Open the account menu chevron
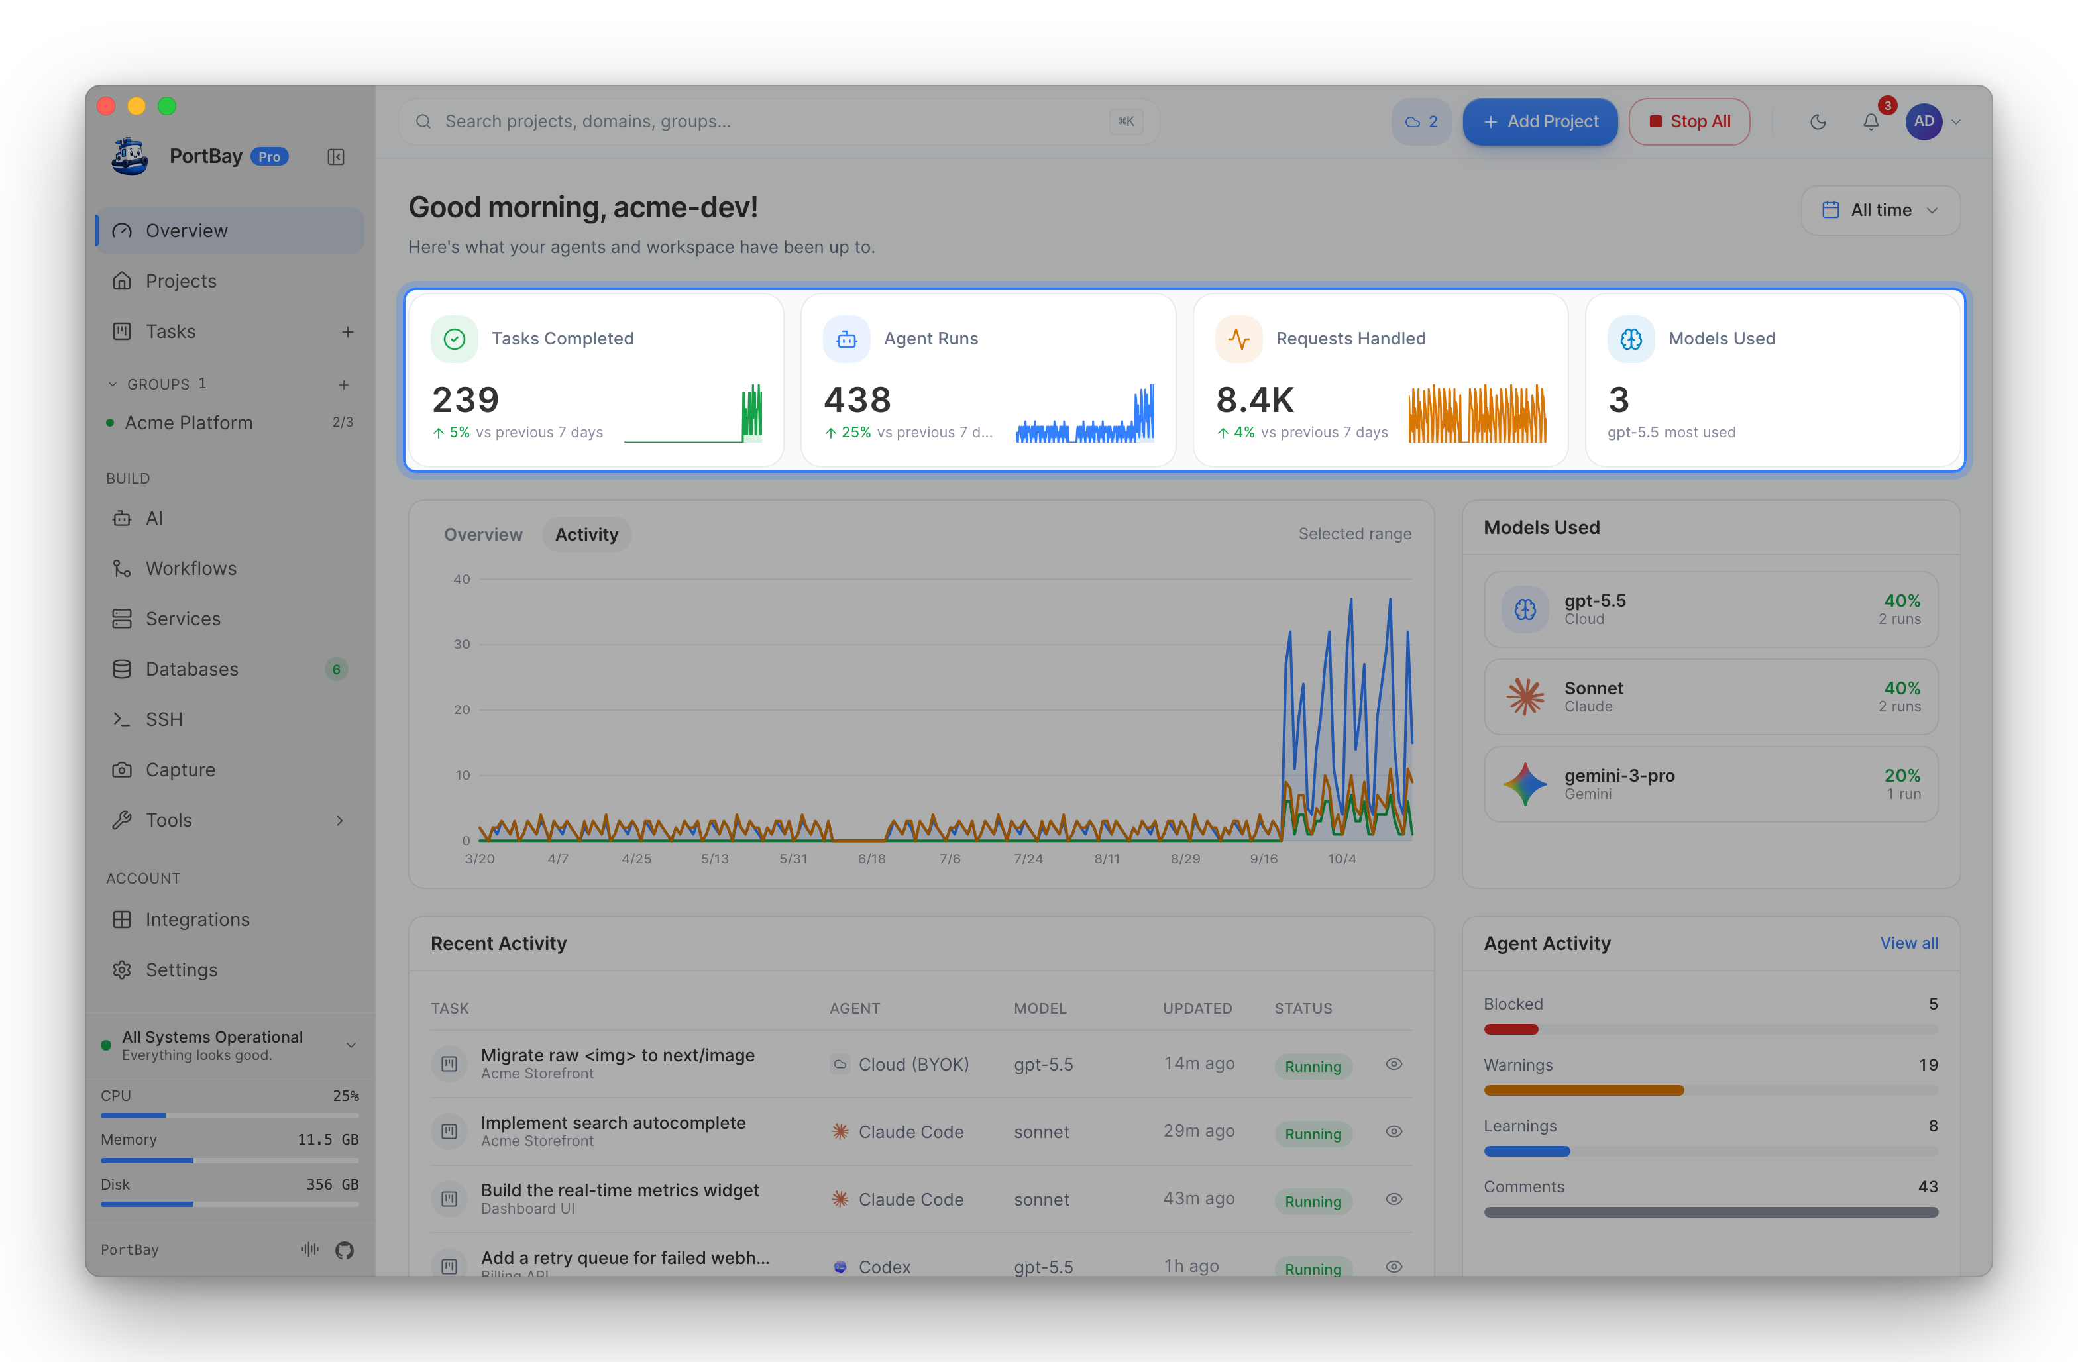 (1957, 123)
